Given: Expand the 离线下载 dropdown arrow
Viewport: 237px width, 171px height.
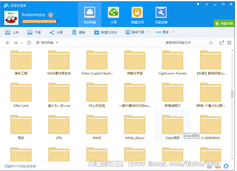Looking at the screenshot, I should 148,32.
